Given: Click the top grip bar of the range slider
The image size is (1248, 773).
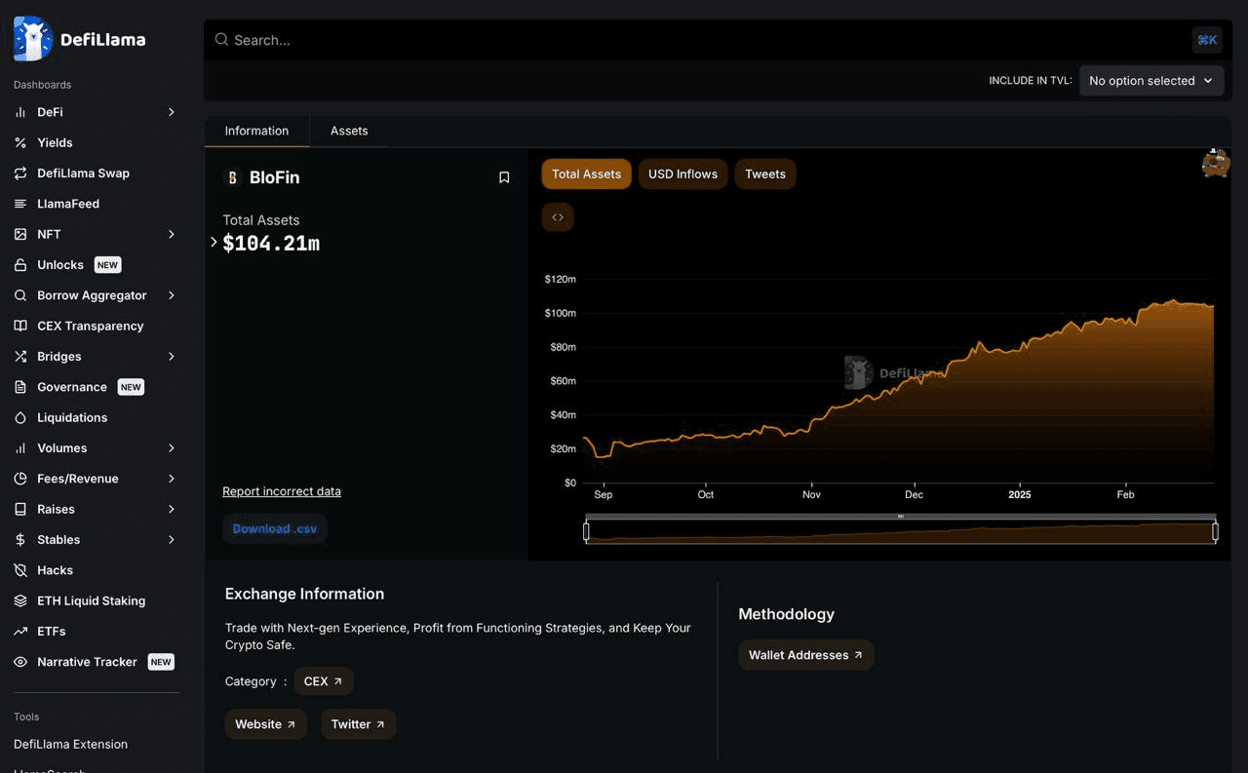Looking at the screenshot, I should [x=901, y=516].
